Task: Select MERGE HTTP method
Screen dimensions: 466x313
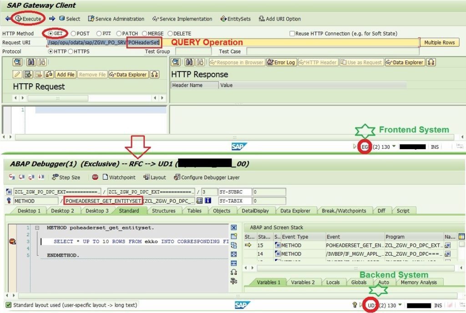Action: 144,34
